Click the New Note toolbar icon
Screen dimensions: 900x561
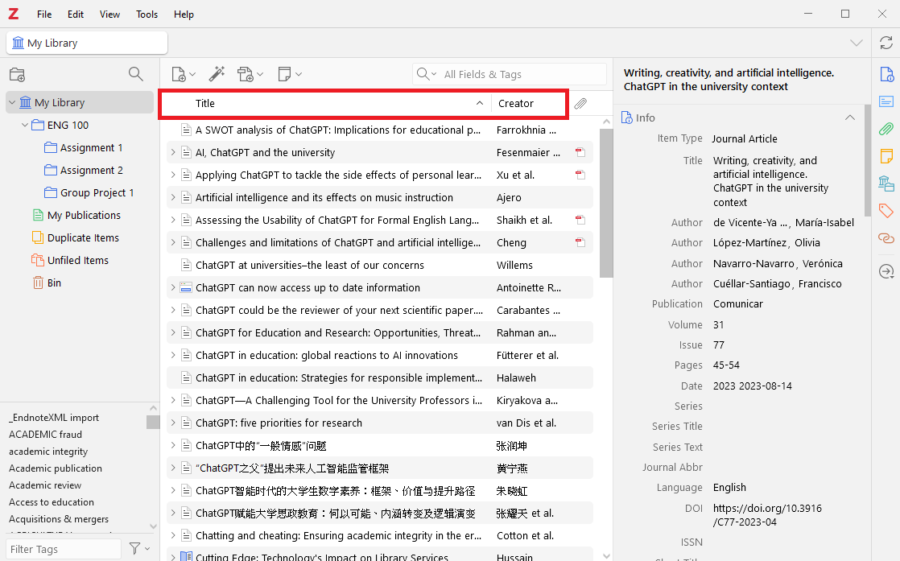click(284, 74)
